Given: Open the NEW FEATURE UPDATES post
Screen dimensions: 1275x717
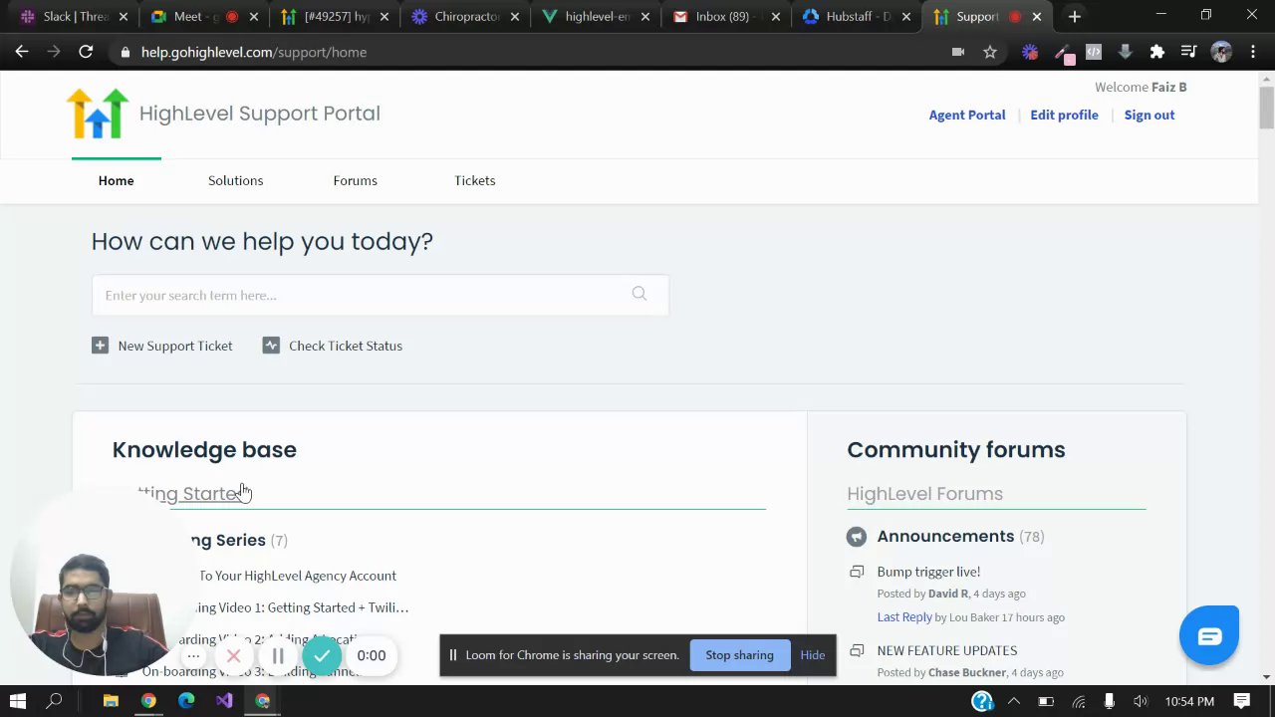Looking at the screenshot, I should pyautogui.click(x=946, y=650).
